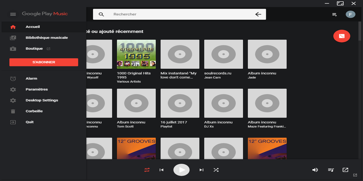Click the 'Maze Featuring Franki...' artist text
Viewport: 363px width, 181px height.
267,127
